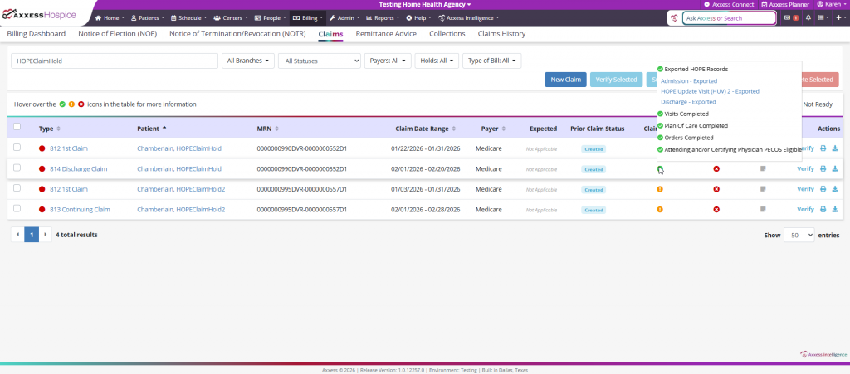Download the 813 Continuing Claim using its download icon

(x=835, y=210)
